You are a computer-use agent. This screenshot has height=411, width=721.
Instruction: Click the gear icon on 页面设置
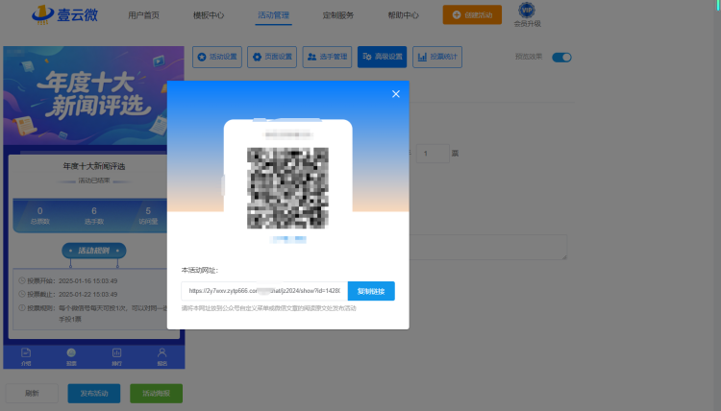(257, 57)
